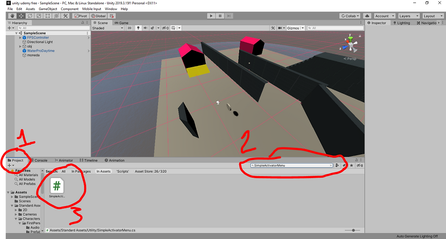The image size is (446, 239).
Task: Select the Move tool in the toolbar
Action: tap(21, 16)
